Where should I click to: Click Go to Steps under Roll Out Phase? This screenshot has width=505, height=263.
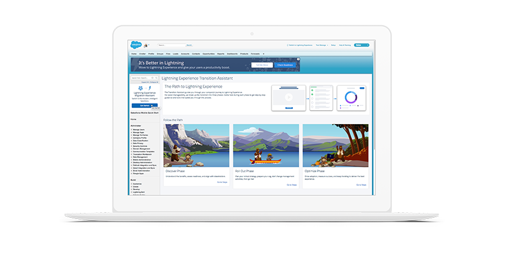[x=292, y=185]
